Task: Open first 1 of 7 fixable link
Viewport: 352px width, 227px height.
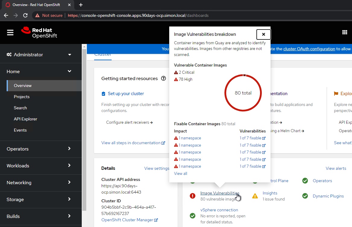Action: [252, 138]
